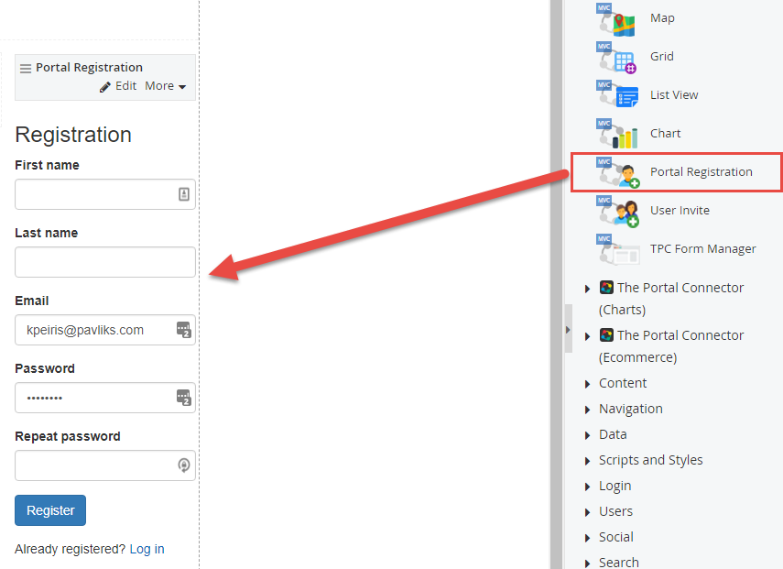Focus the Password input field

(x=105, y=398)
